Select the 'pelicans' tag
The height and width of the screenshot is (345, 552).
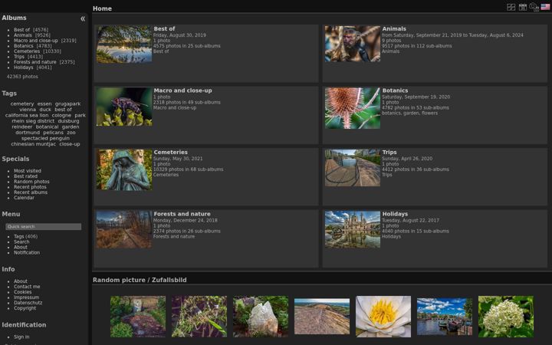[x=53, y=133]
